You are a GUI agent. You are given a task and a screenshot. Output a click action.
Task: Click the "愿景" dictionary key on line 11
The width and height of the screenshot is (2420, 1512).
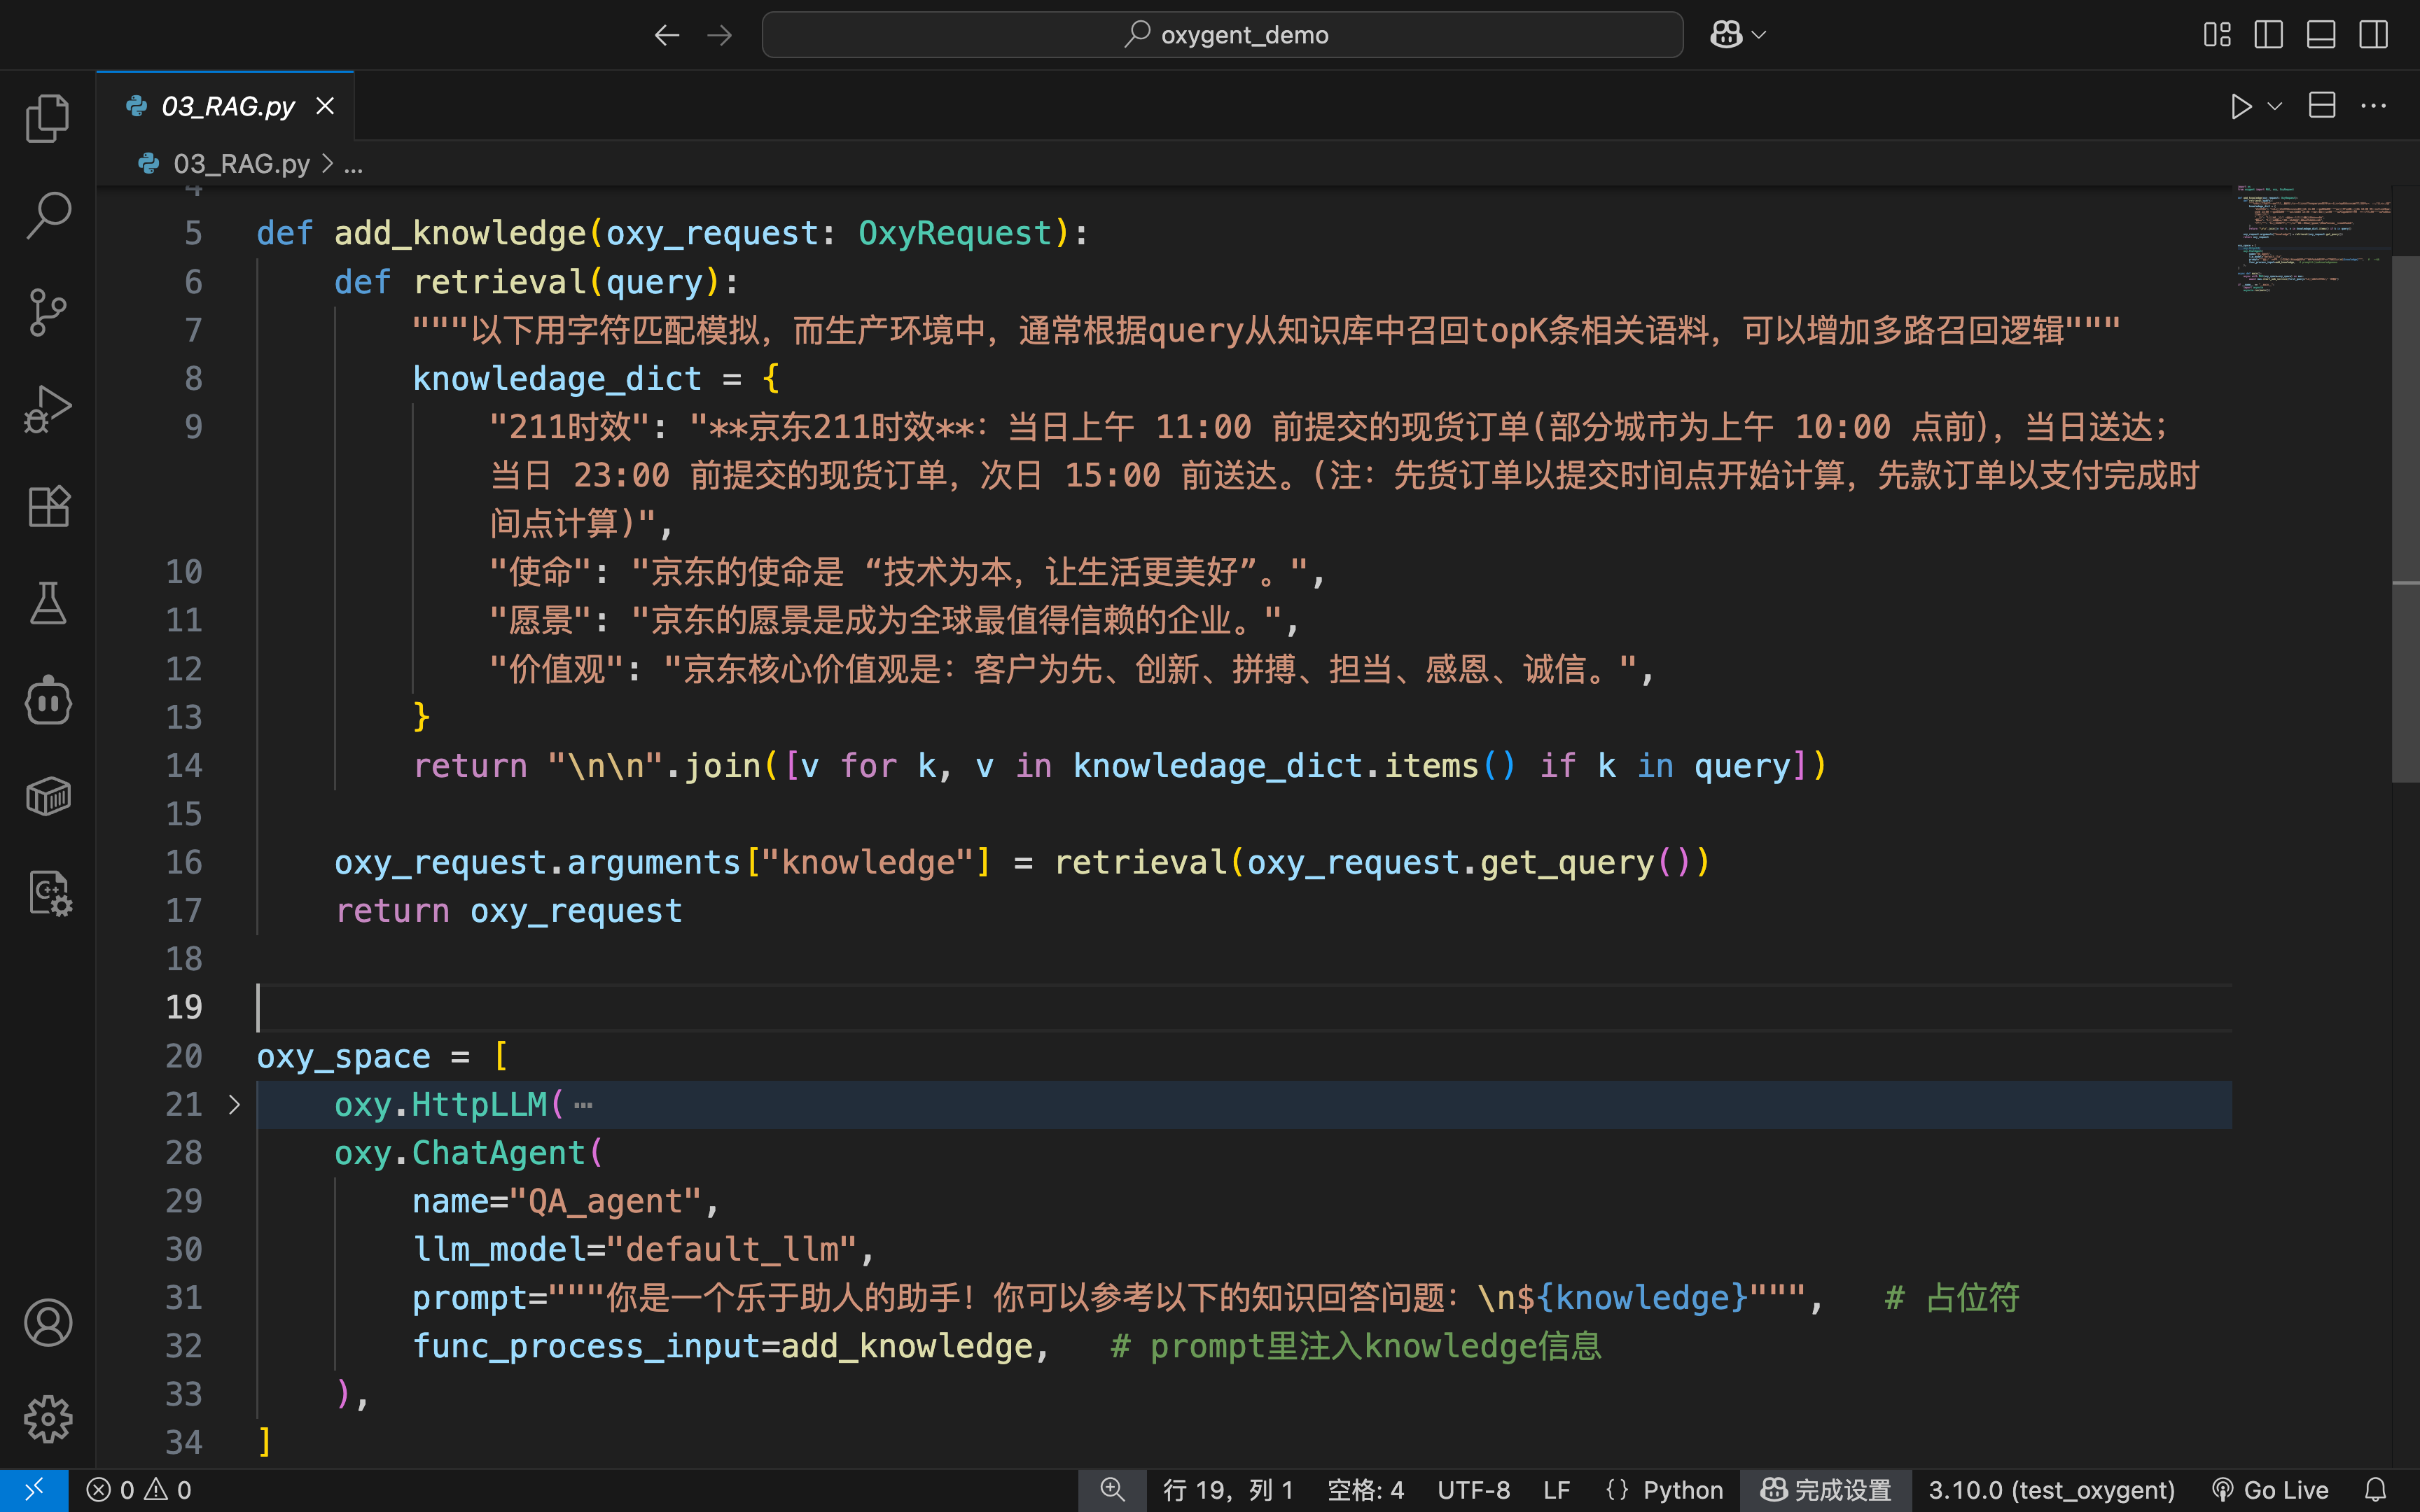[541, 620]
